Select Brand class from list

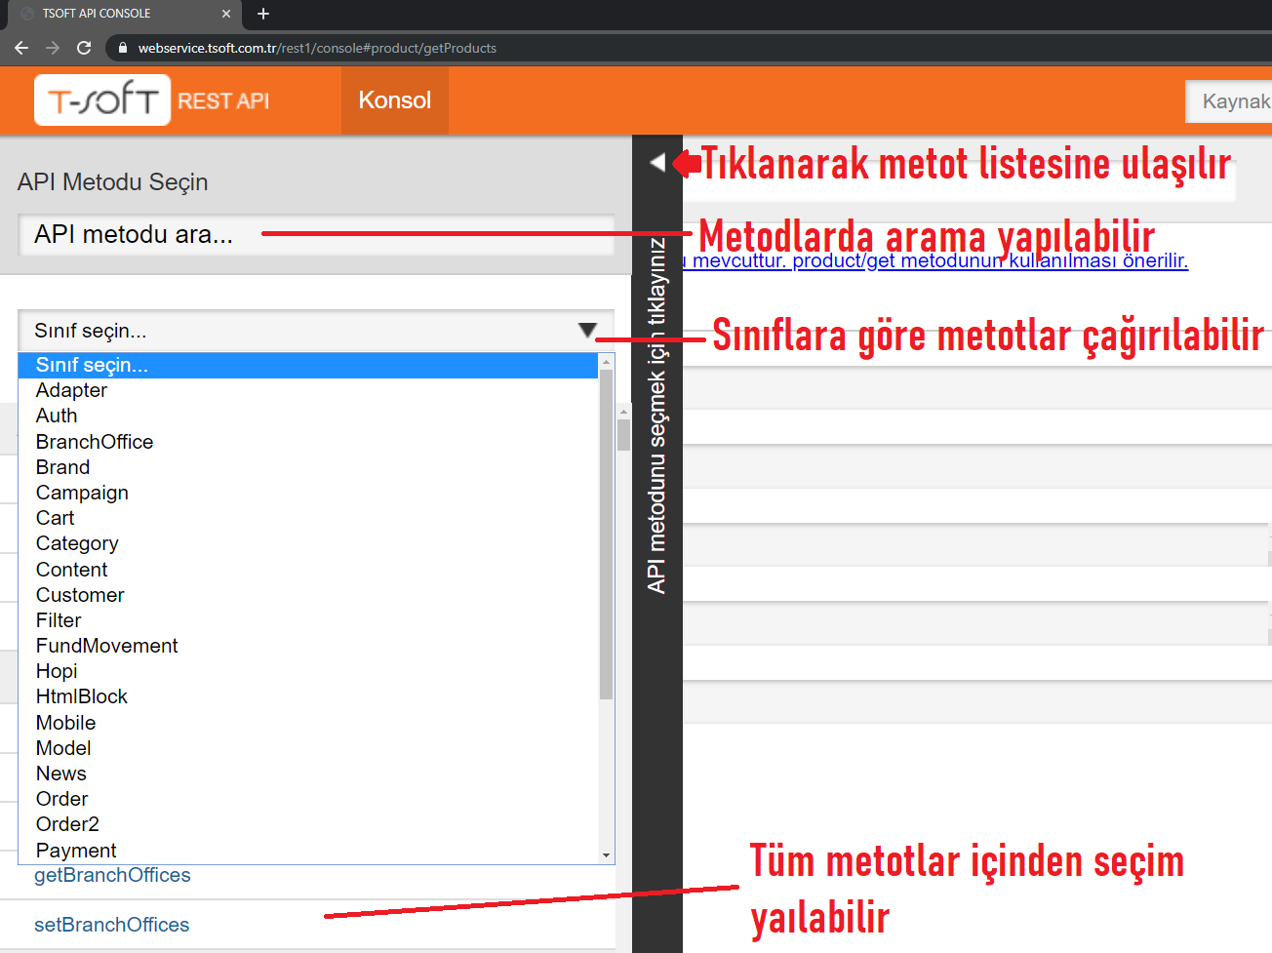point(308,467)
